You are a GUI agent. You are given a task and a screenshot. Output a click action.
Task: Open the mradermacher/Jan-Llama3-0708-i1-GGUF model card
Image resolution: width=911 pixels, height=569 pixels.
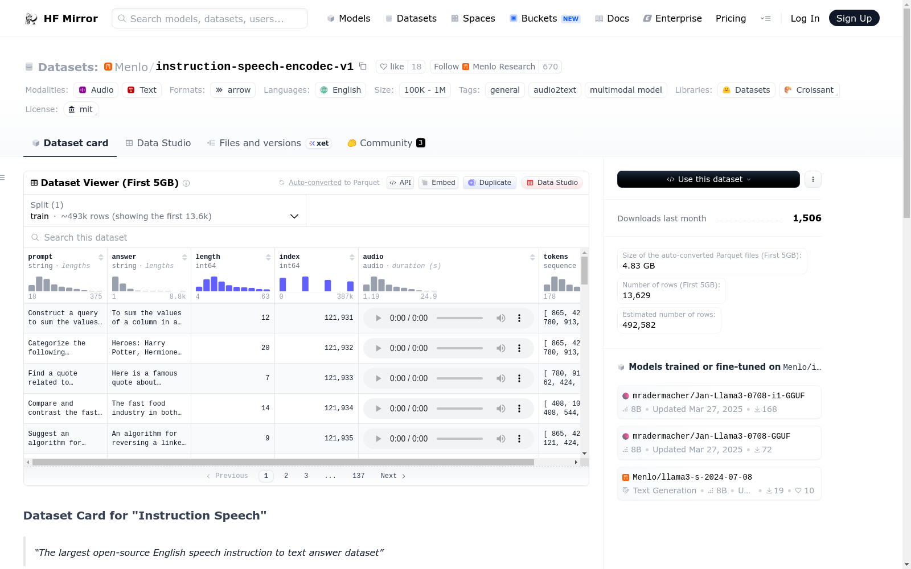pos(719,402)
